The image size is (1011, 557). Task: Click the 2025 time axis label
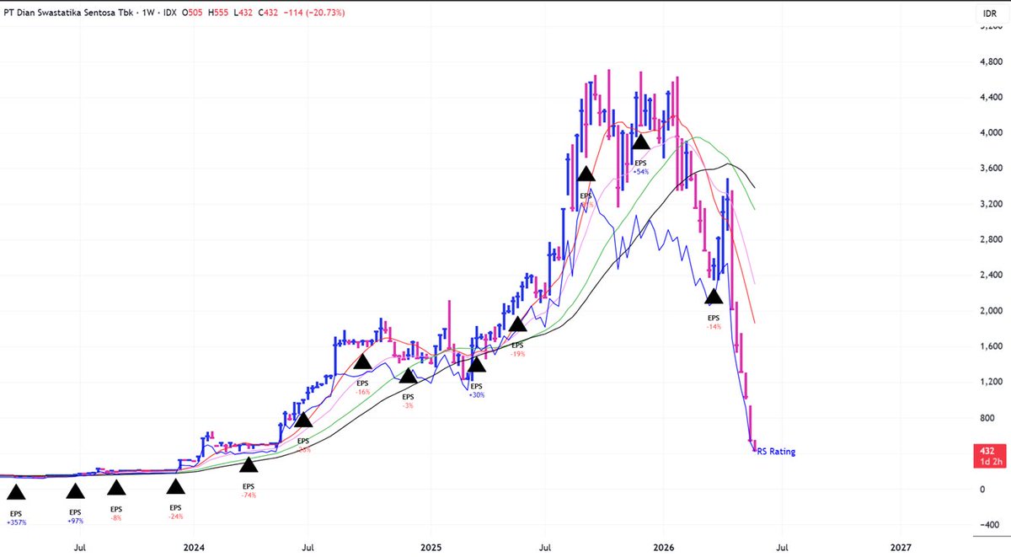click(431, 549)
